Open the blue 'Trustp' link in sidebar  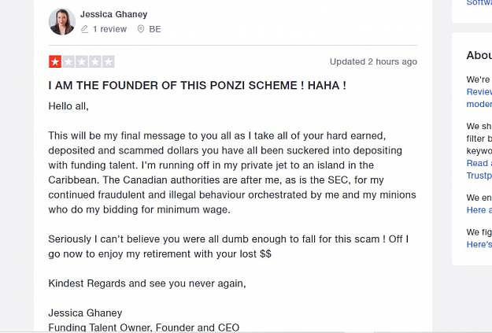point(479,176)
